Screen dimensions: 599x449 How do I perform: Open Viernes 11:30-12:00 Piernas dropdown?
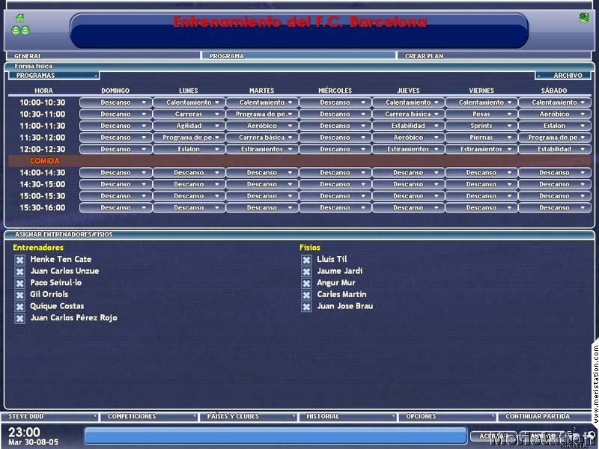coord(481,138)
